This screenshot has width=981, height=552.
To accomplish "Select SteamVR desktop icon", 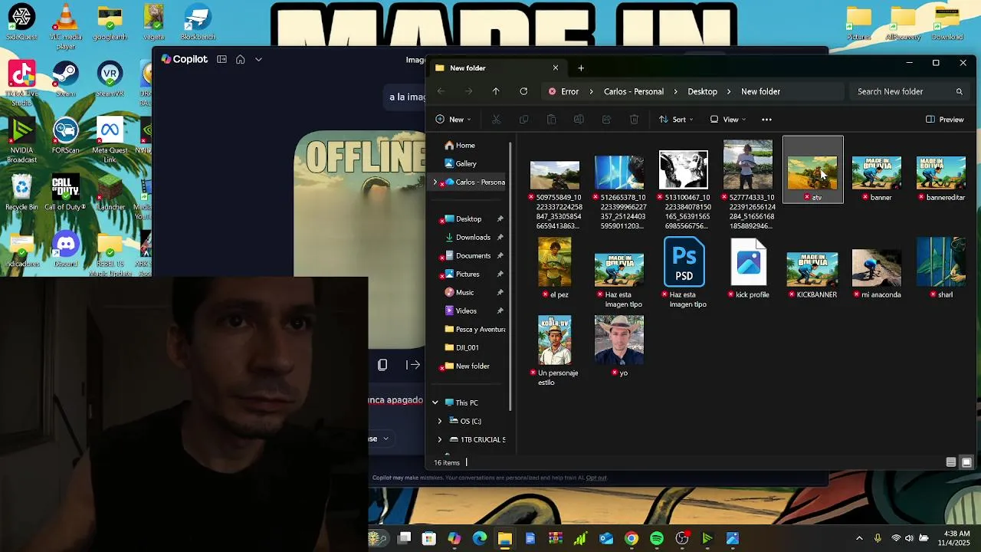I will click(x=110, y=79).
